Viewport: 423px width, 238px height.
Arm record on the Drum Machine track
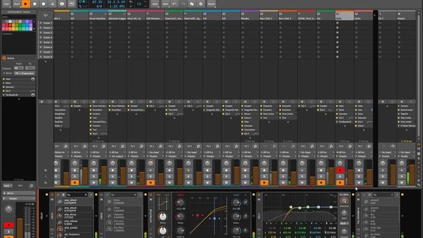(x=94, y=171)
